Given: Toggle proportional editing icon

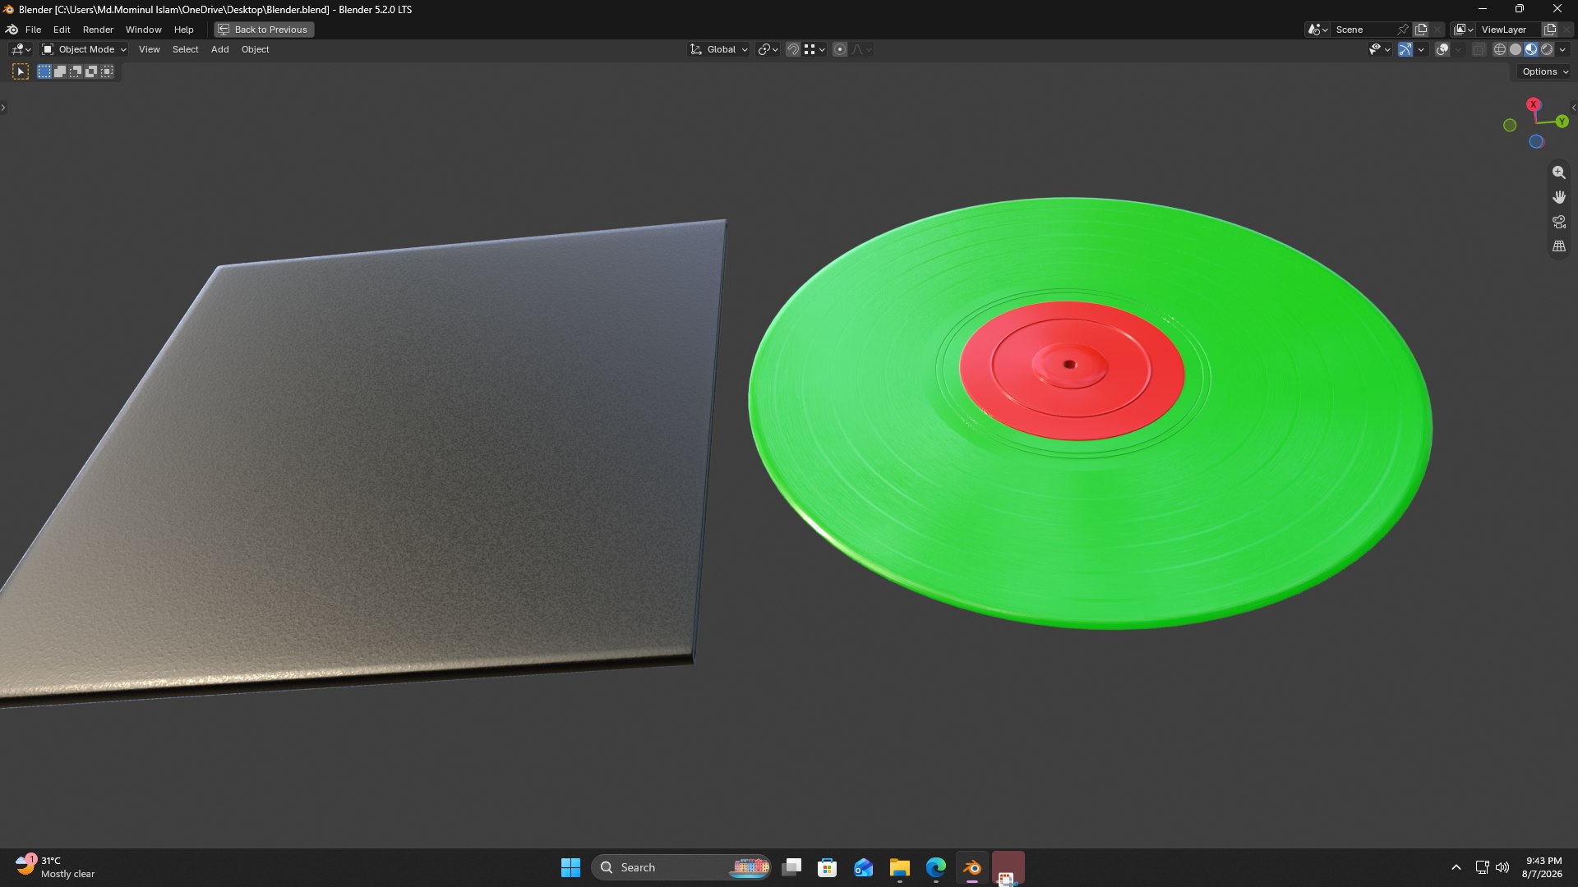Looking at the screenshot, I should 839,50.
